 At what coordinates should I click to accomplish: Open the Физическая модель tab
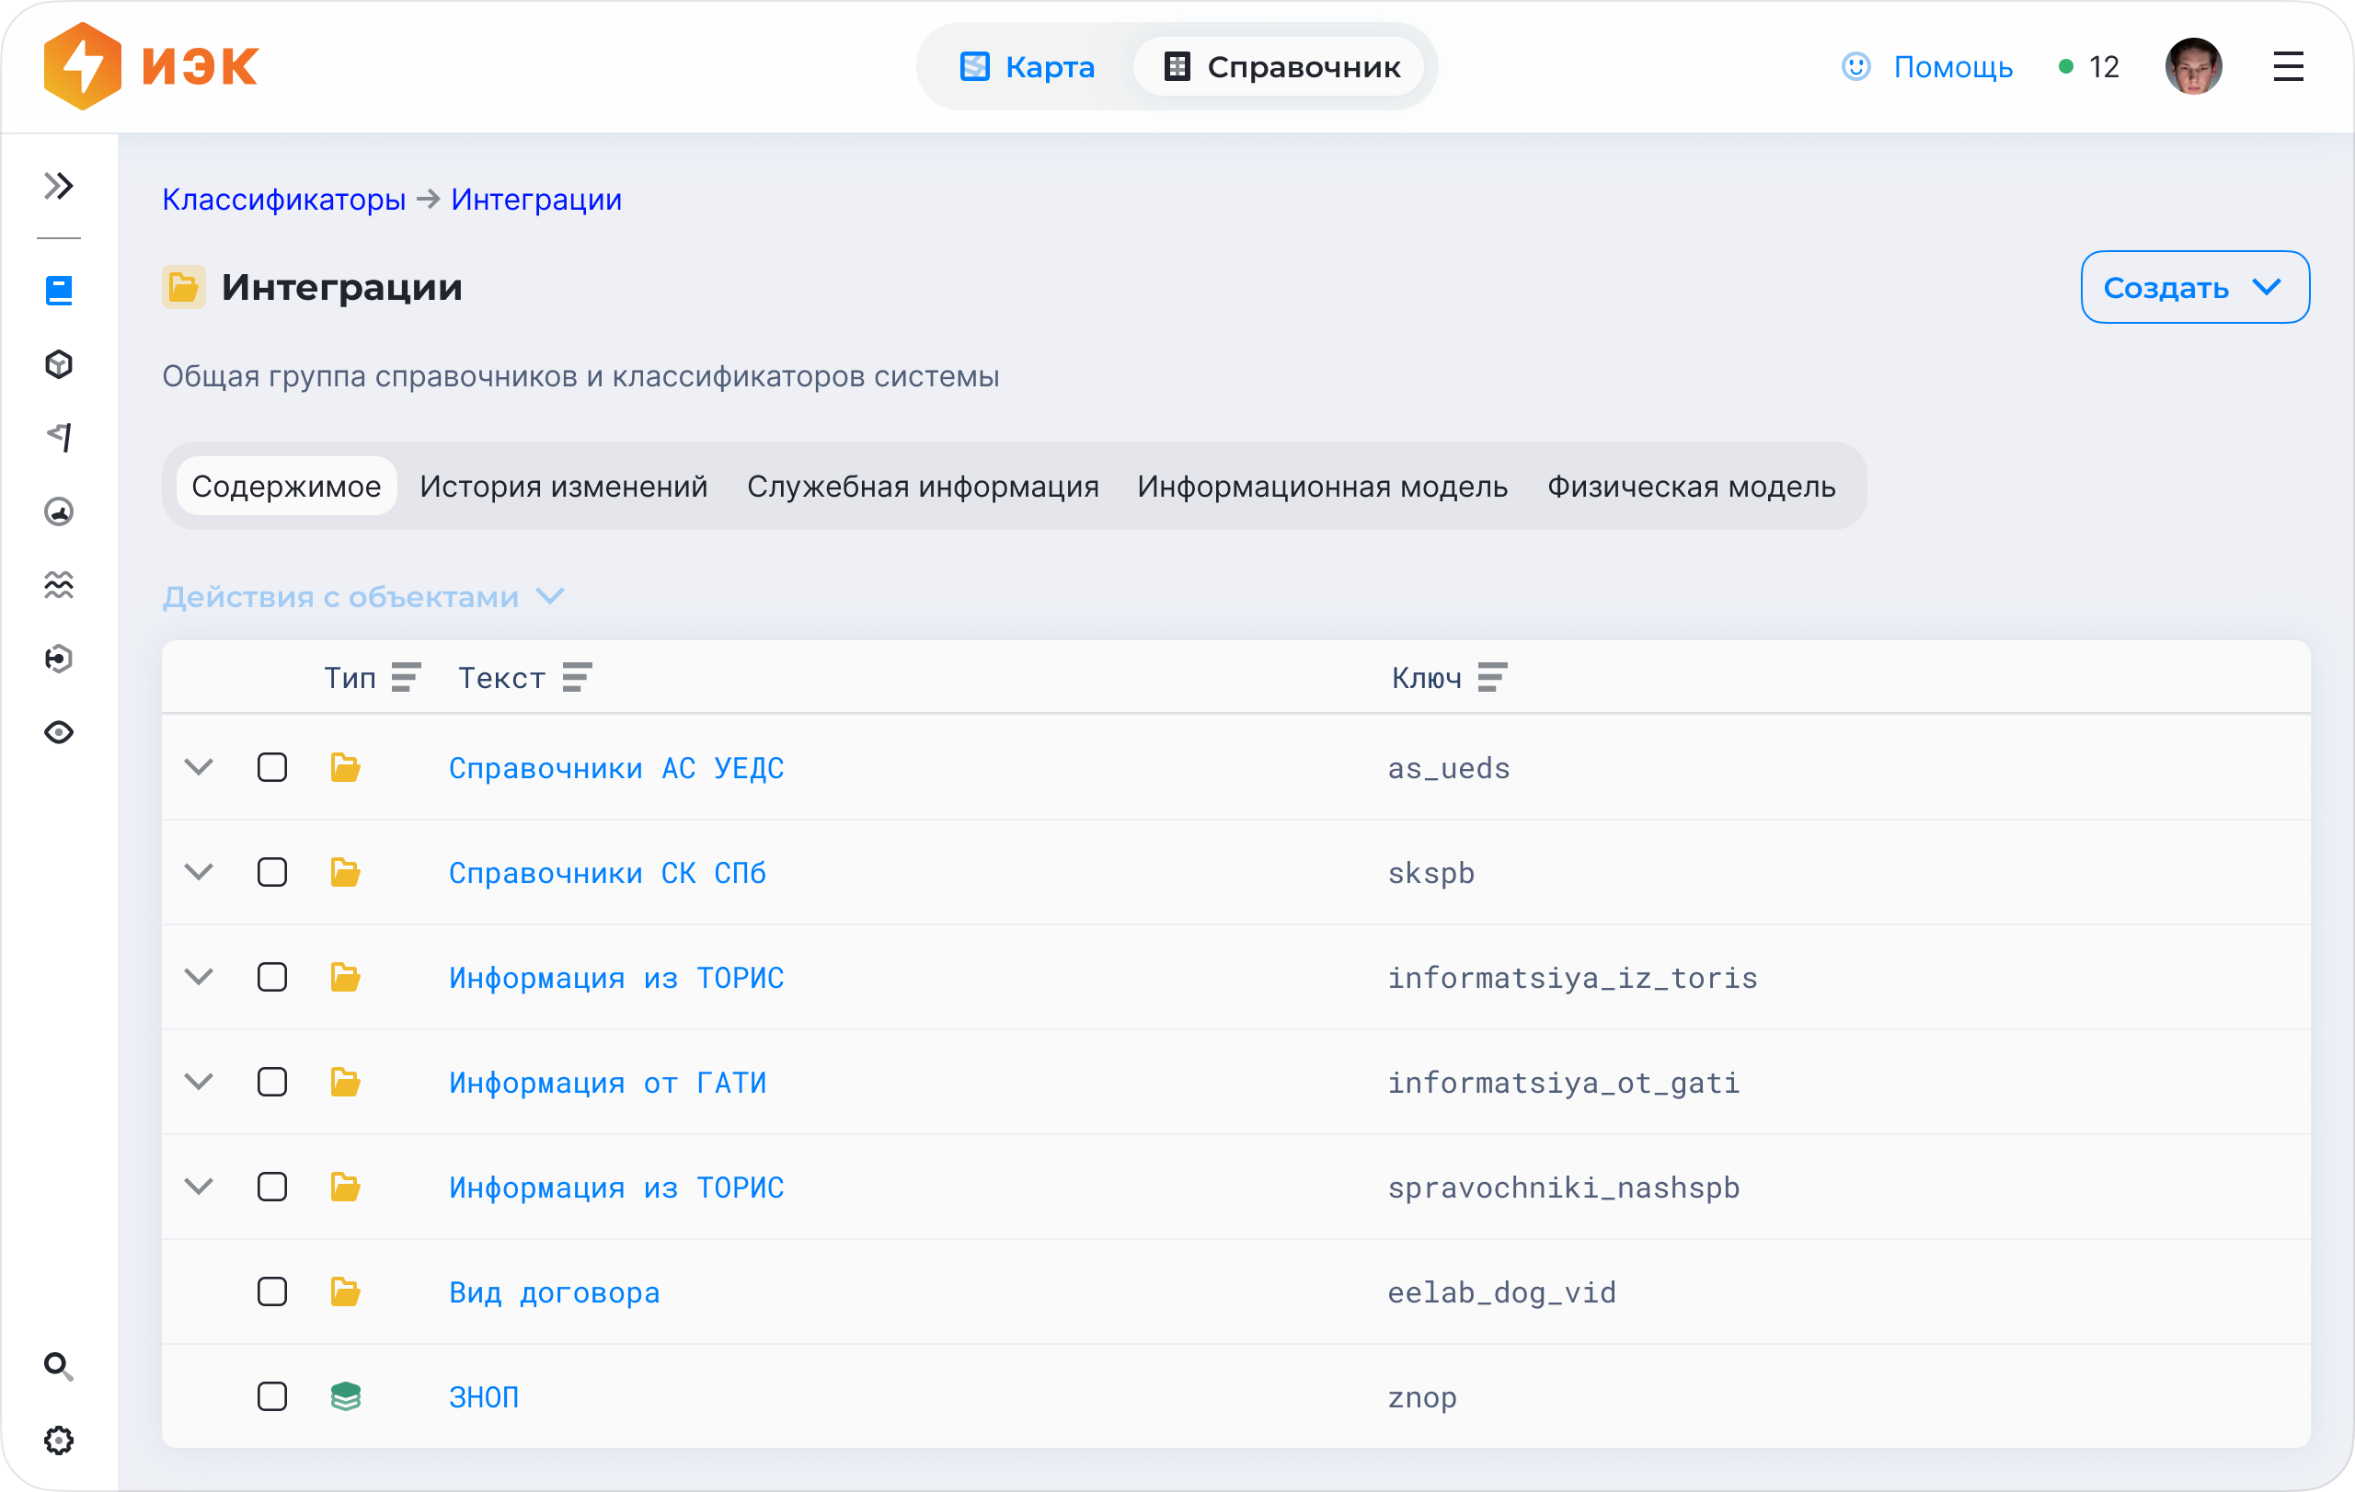(1691, 486)
